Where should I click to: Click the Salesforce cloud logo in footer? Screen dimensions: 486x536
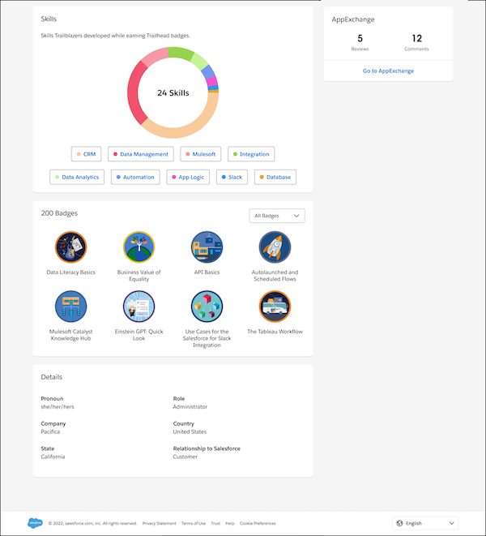[35, 523]
